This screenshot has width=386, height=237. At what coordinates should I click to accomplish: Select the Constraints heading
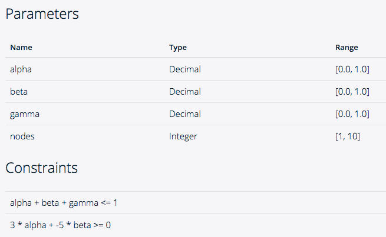(x=42, y=168)
